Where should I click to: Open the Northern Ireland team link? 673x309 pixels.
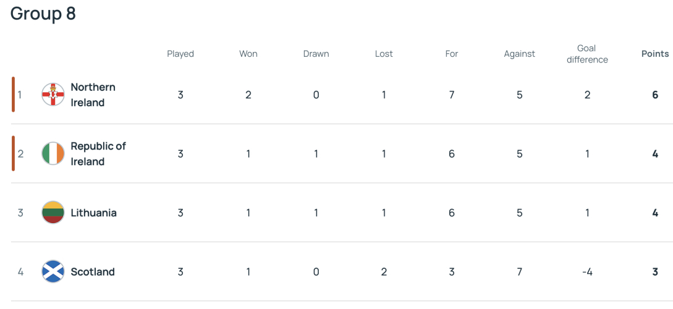[93, 95]
